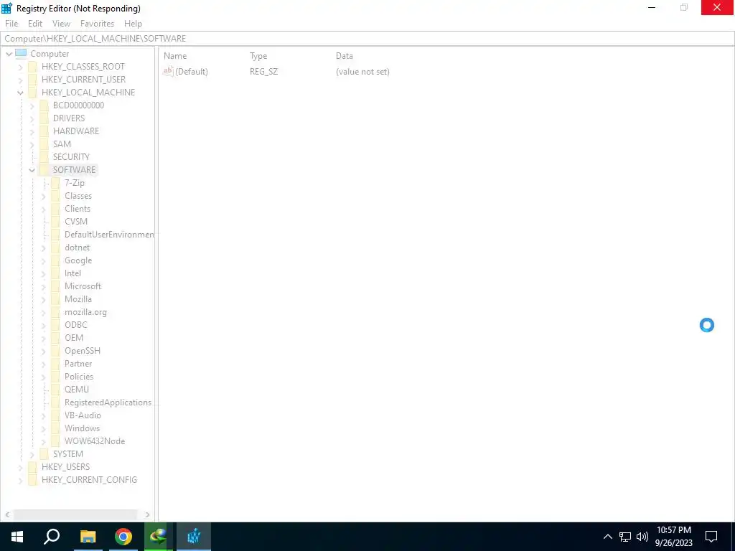735x551 pixels.
Task: Click the BCD00000000 folder icon
Action: click(44, 105)
